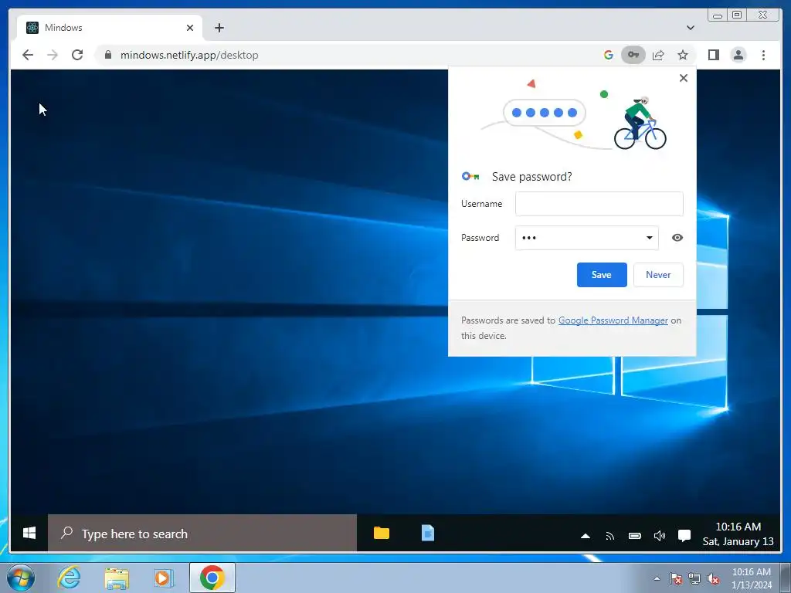Screen dimensions: 791x593
Task: Open Windows Explorer from the taskbar
Action: tap(117, 578)
